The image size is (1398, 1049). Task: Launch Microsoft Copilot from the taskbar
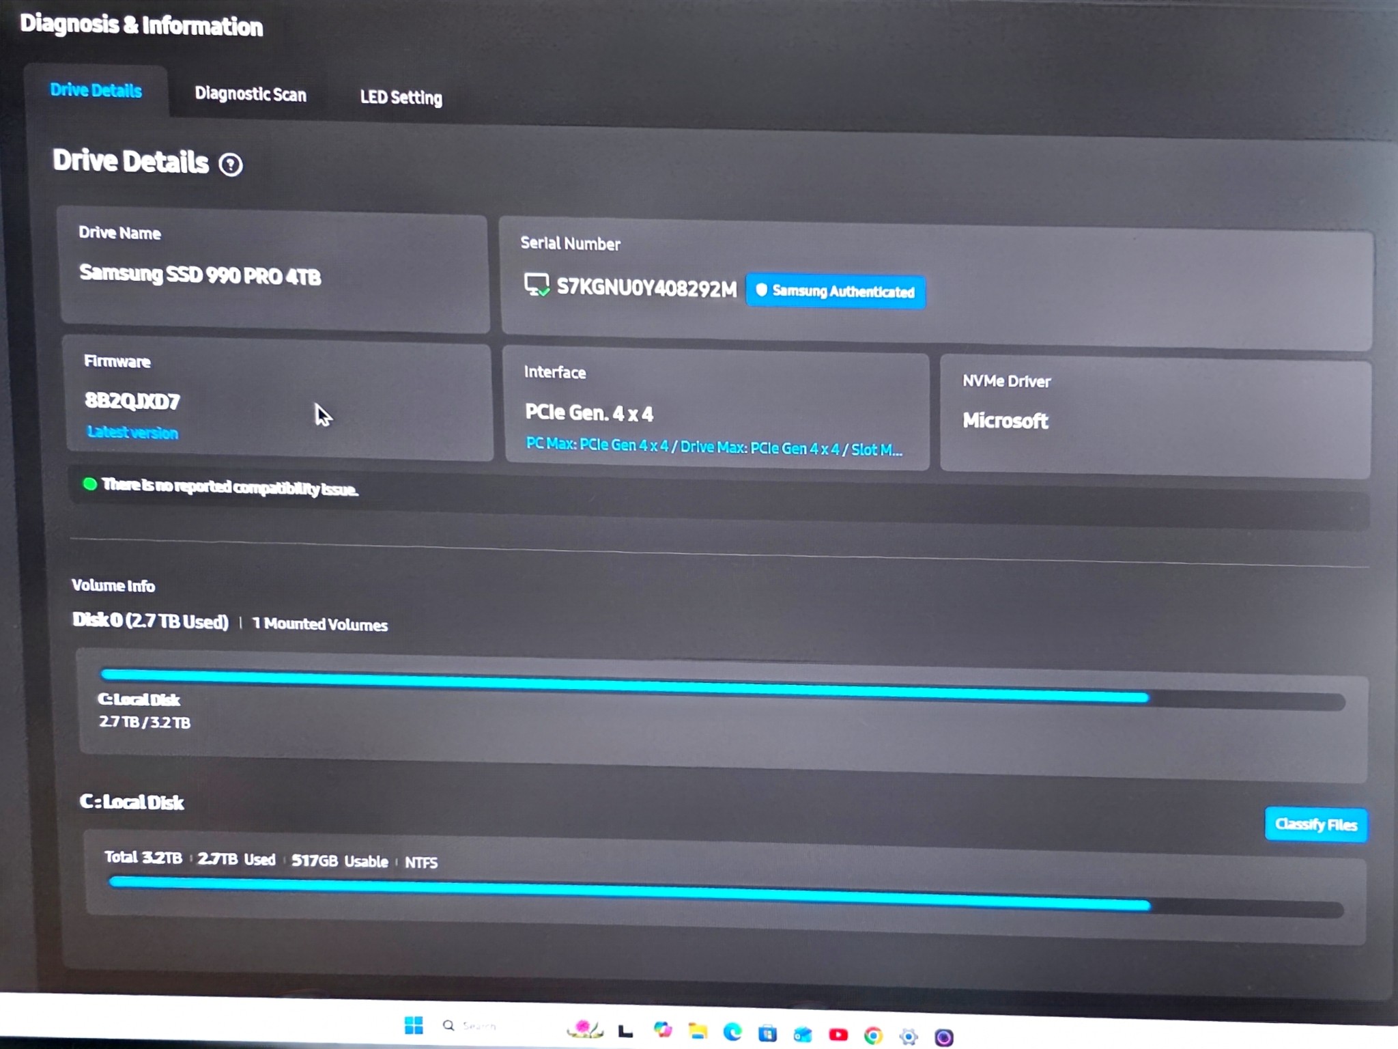click(x=662, y=1030)
